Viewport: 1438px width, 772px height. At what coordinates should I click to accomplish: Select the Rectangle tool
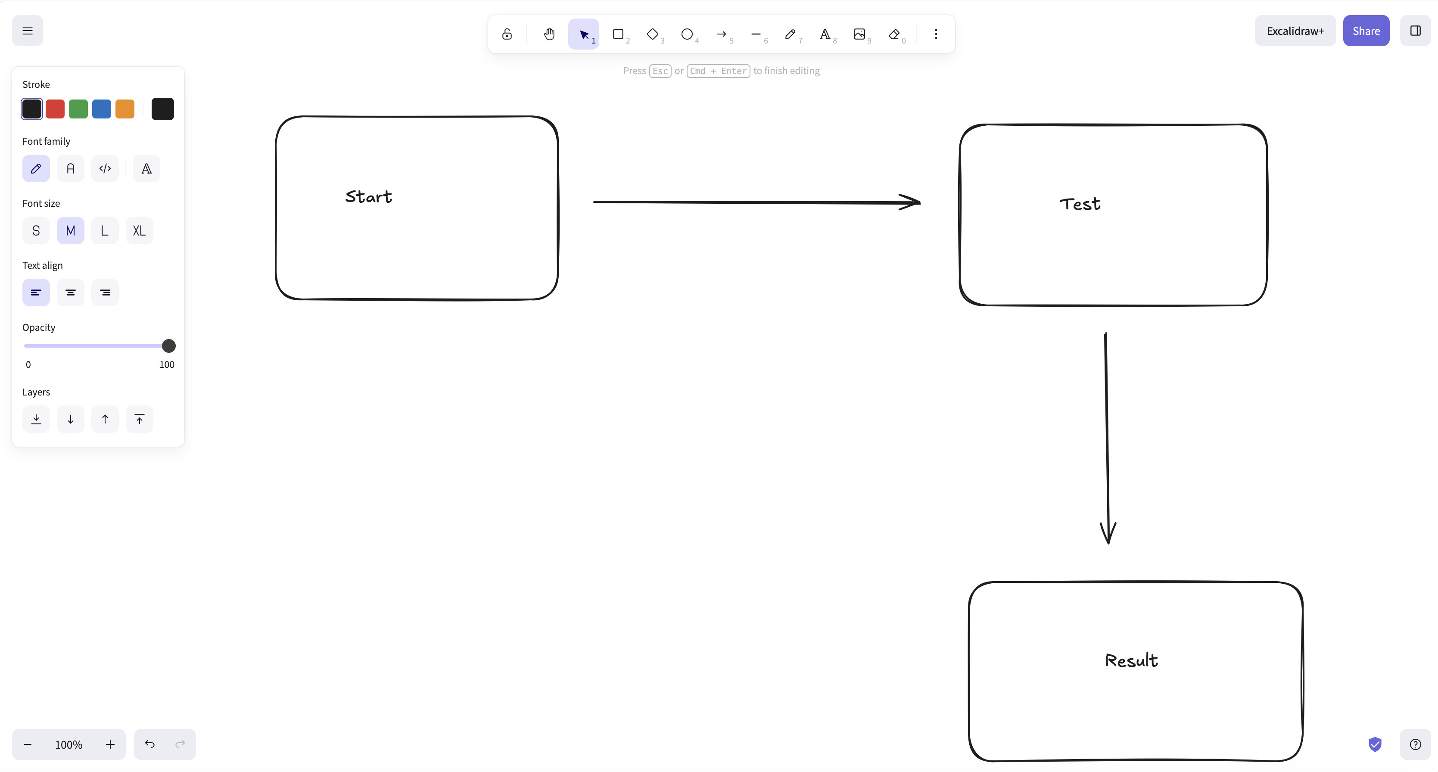coord(618,34)
